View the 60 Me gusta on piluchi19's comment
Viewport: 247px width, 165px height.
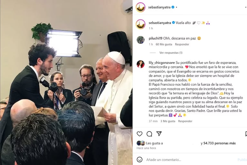click(164, 44)
